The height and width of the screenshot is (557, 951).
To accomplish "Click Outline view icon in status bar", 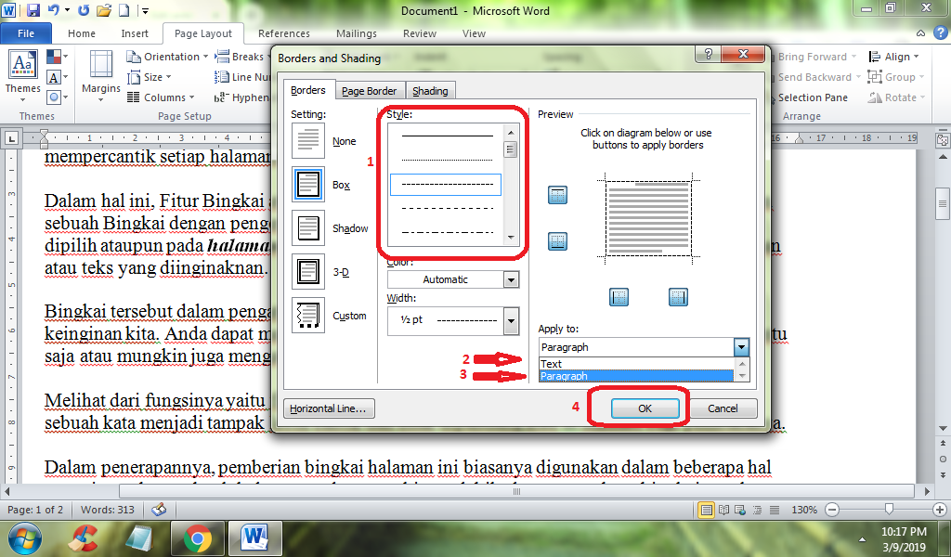I will click(x=756, y=510).
